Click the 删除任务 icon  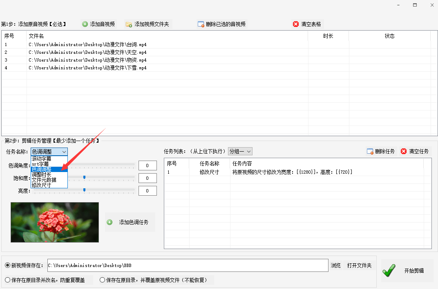point(370,151)
